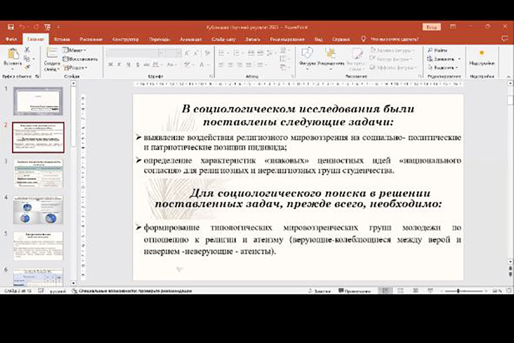The height and width of the screenshot is (343, 514).
Task: Select slide 3 thumbnail in slide panel
Action: click(x=38, y=173)
